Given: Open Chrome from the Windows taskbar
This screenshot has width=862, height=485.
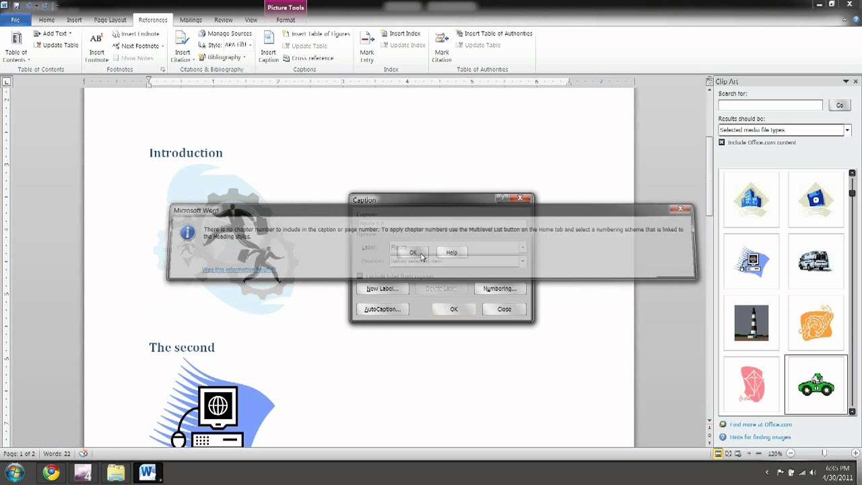Looking at the screenshot, I should [51, 473].
